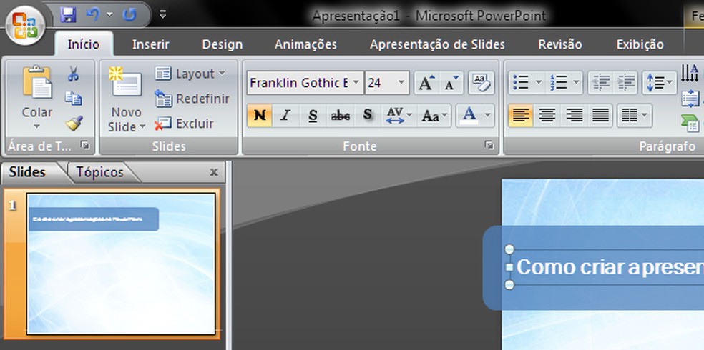The width and height of the screenshot is (704, 350).
Task: Open the Exibição ribbon tab
Action: 640,44
